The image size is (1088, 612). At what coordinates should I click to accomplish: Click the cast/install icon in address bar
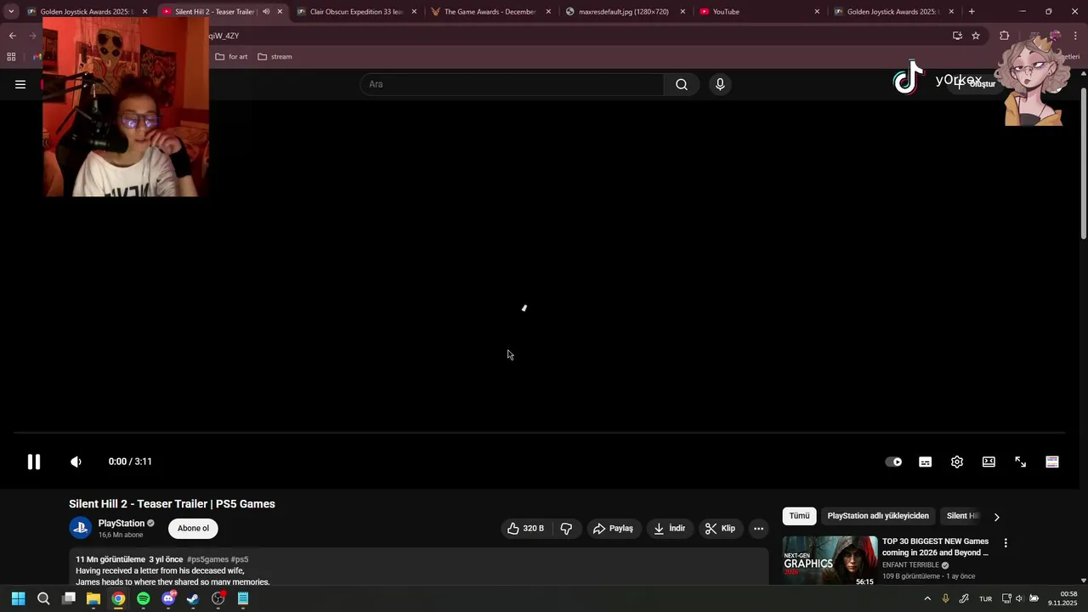pyautogui.click(x=957, y=36)
